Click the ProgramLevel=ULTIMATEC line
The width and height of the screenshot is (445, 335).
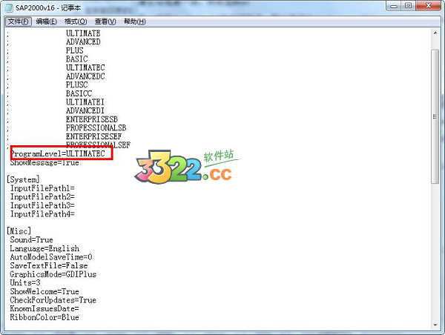point(58,153)
